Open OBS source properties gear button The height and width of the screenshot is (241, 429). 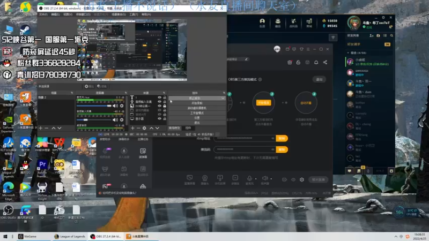click(89, 86)
